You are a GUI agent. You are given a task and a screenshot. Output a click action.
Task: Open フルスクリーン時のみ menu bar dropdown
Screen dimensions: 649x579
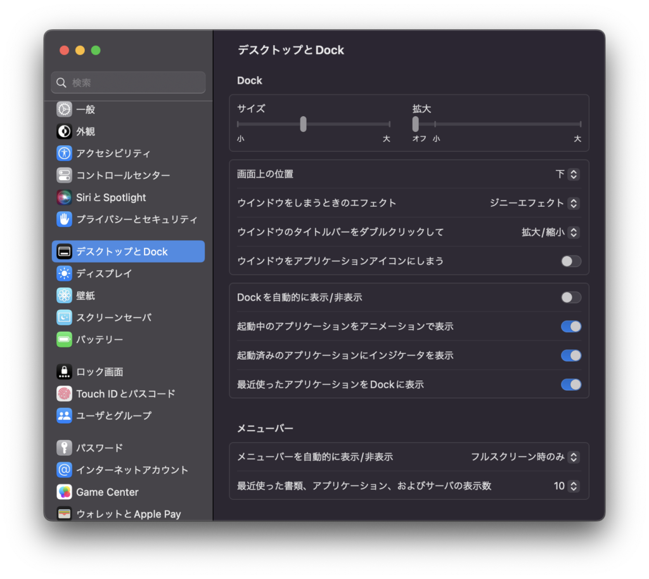(x=525, y=457)
